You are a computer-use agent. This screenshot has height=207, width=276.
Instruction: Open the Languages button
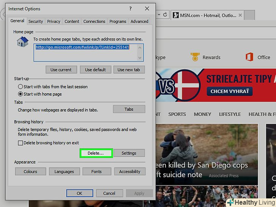tap(64, 171)
